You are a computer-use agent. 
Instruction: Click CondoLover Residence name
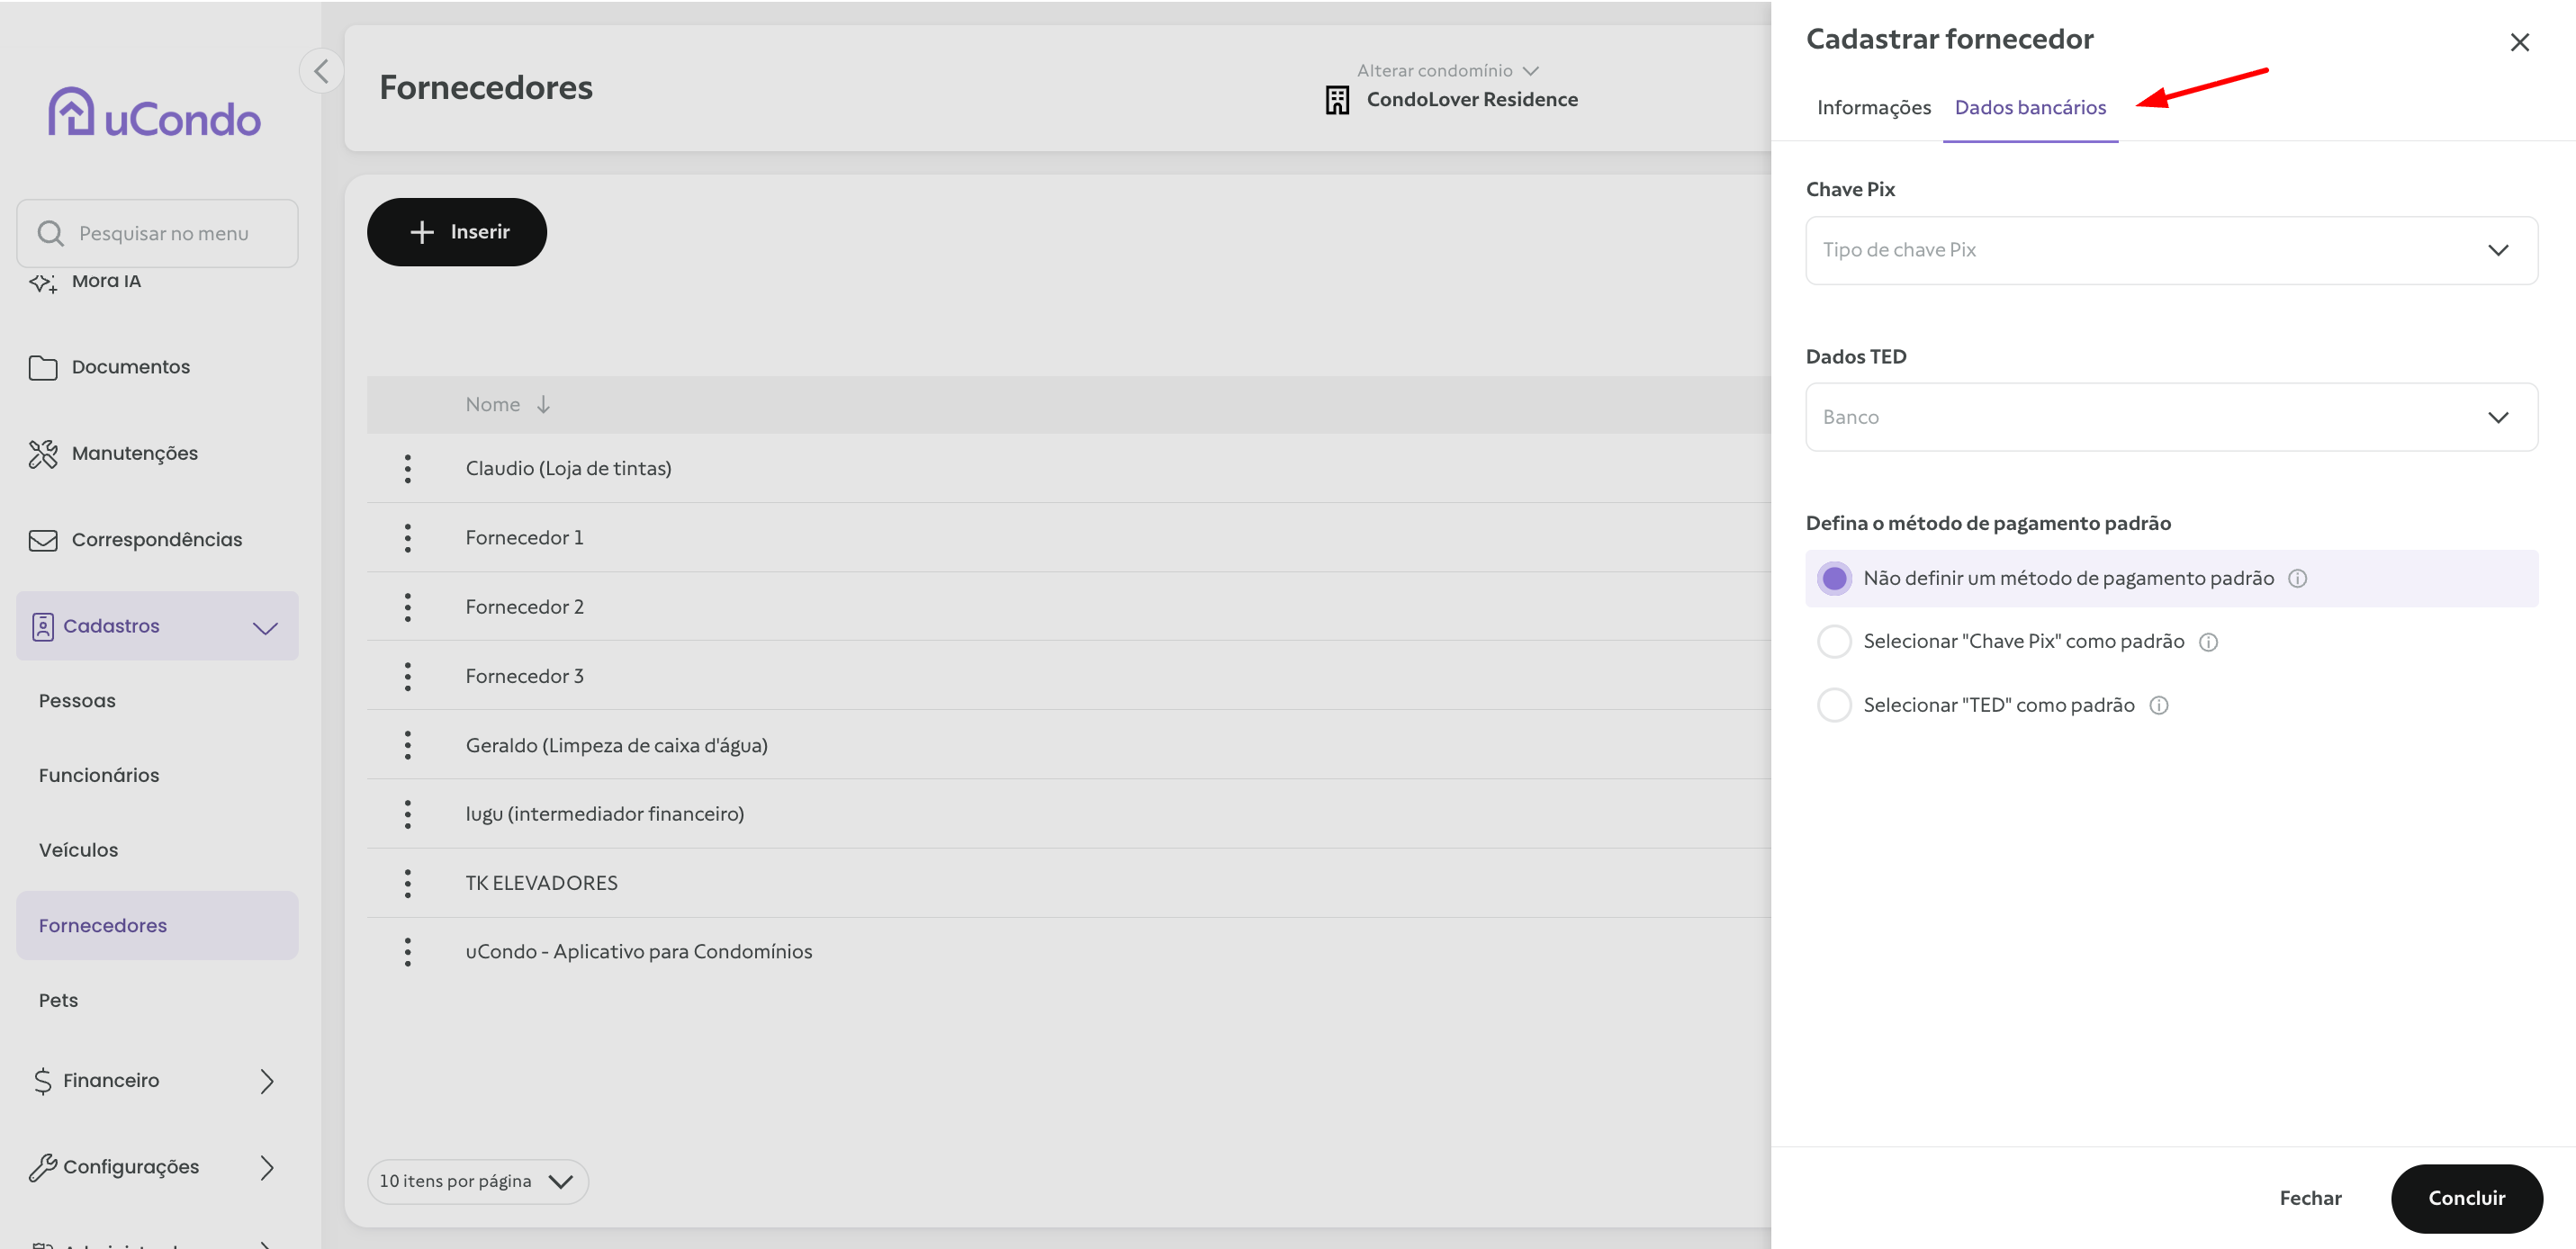pos(1471,99)
